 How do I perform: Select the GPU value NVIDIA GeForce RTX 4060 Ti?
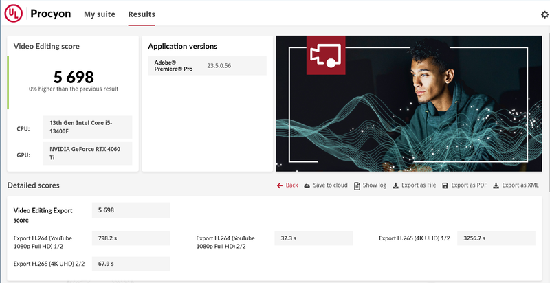[x=88, y=153]
